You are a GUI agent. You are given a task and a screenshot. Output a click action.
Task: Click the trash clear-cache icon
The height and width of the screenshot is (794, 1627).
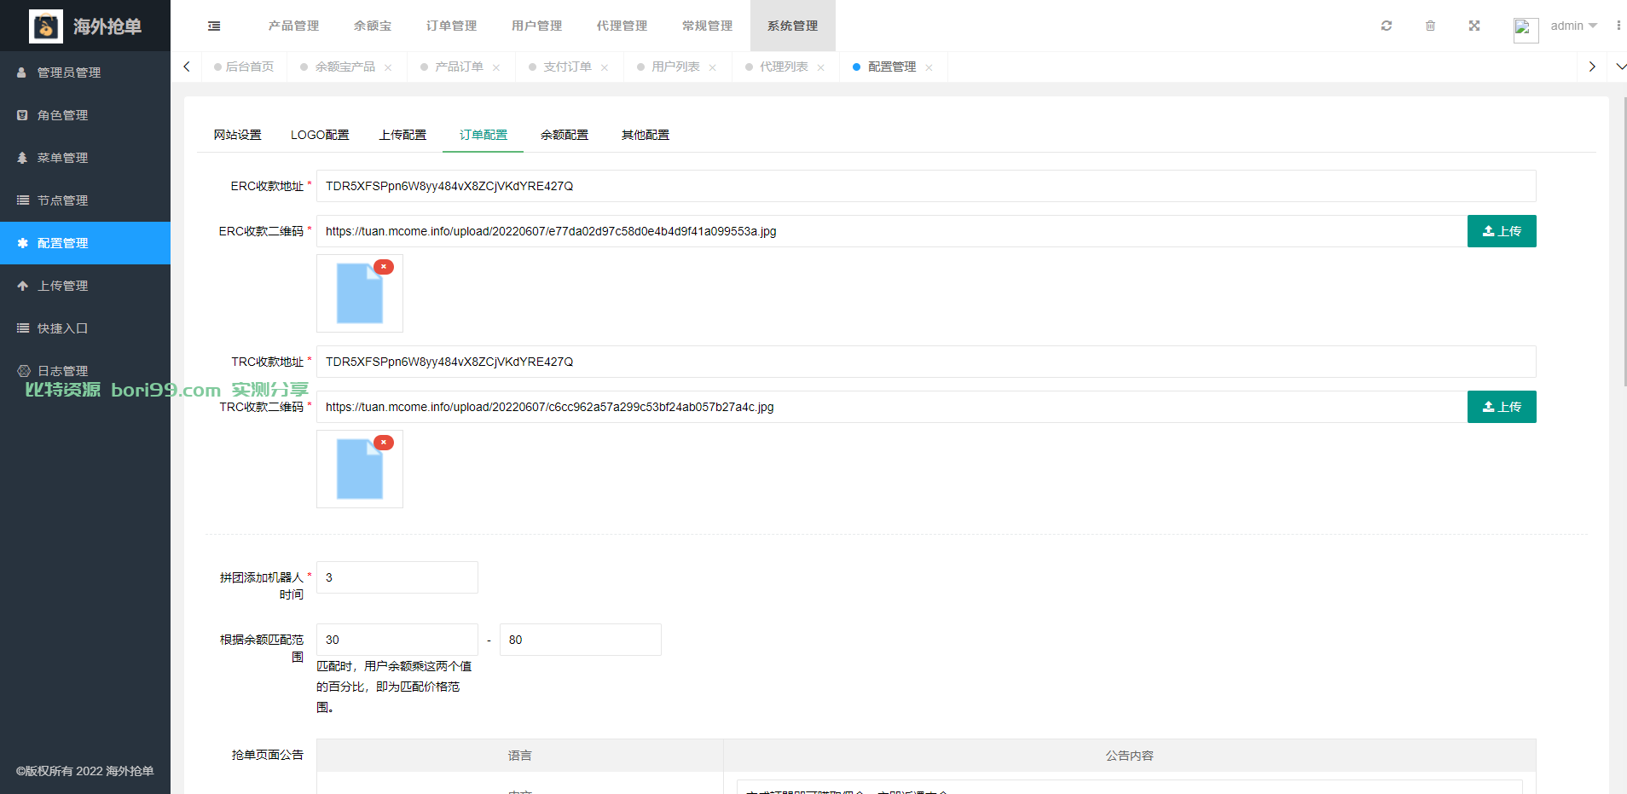(1430, 26)
